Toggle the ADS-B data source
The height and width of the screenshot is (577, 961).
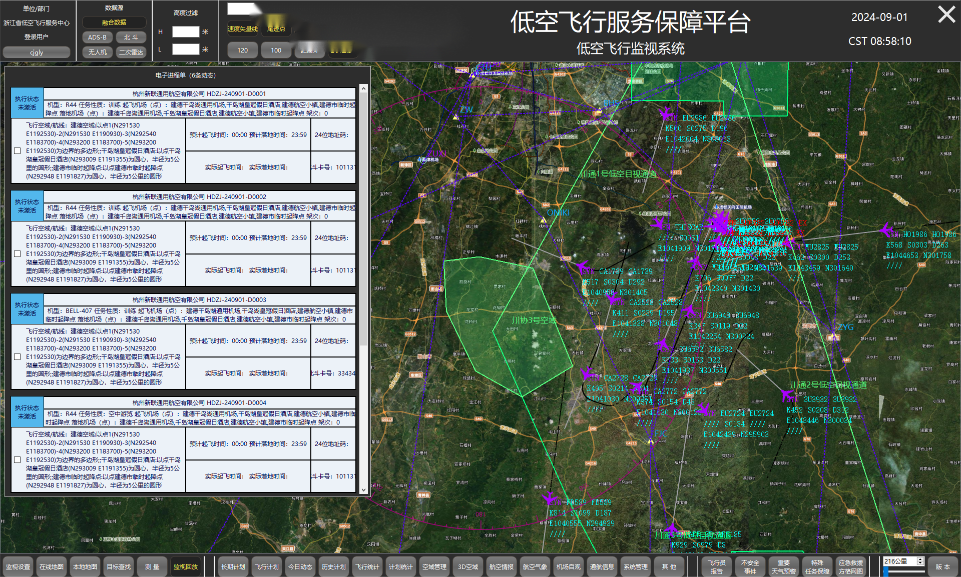pos(97,37)
